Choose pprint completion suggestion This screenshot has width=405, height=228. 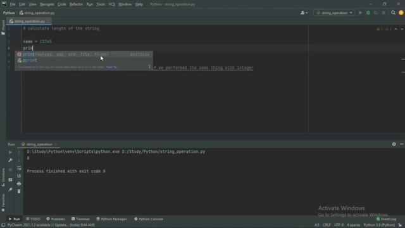(84, 61)
